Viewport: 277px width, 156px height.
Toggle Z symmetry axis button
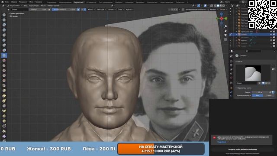177,10
